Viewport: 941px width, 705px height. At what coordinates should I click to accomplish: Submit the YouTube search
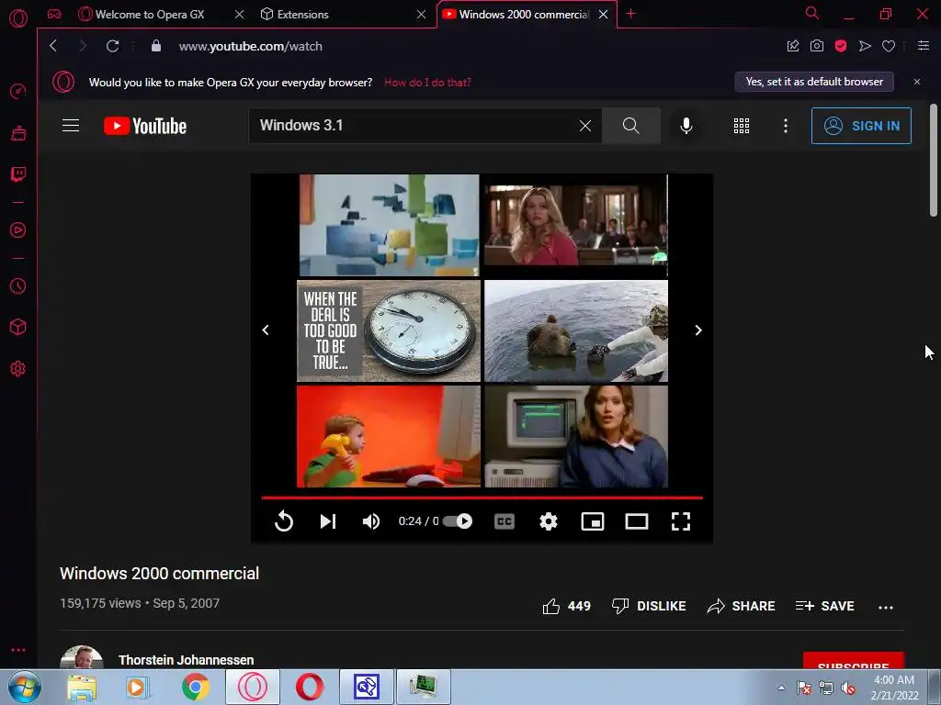pos(630,125)
